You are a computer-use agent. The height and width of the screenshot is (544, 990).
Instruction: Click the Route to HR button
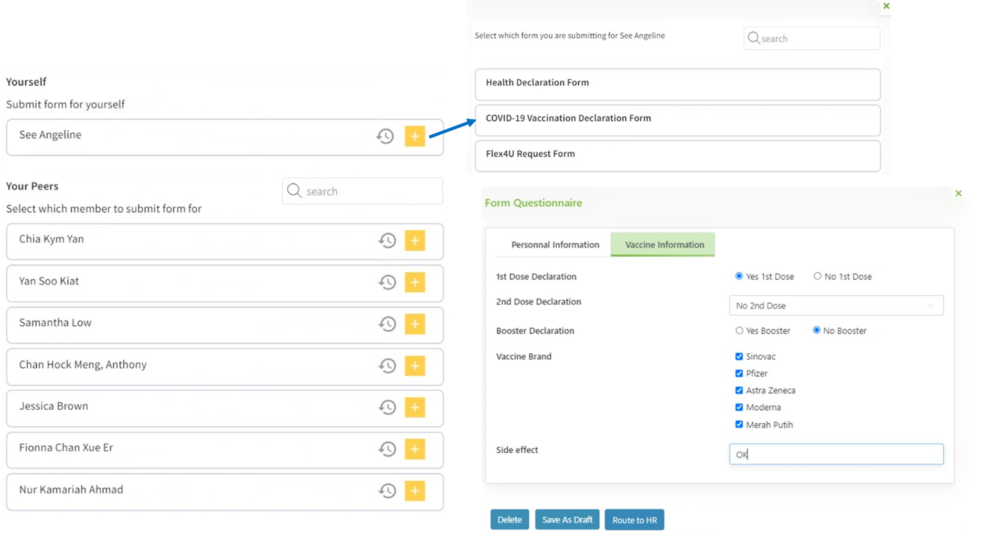634,520
